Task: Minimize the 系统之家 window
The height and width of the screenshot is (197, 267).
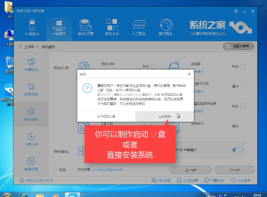Action: 244,11
